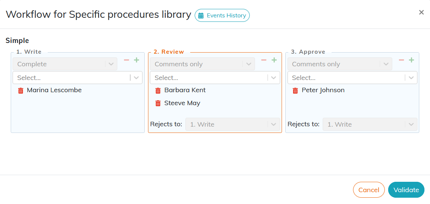430x204 pixels.
Task: Click the plus icon in Approve step
Action: (411, 60)
